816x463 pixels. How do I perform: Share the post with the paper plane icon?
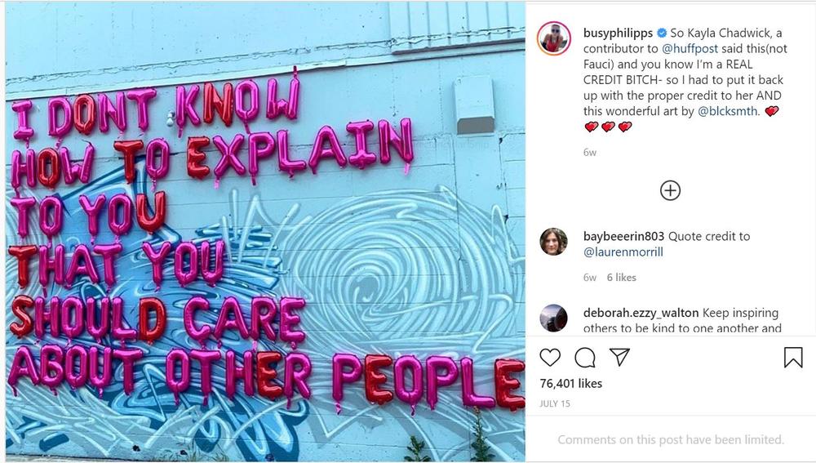[x=620, y=357]
